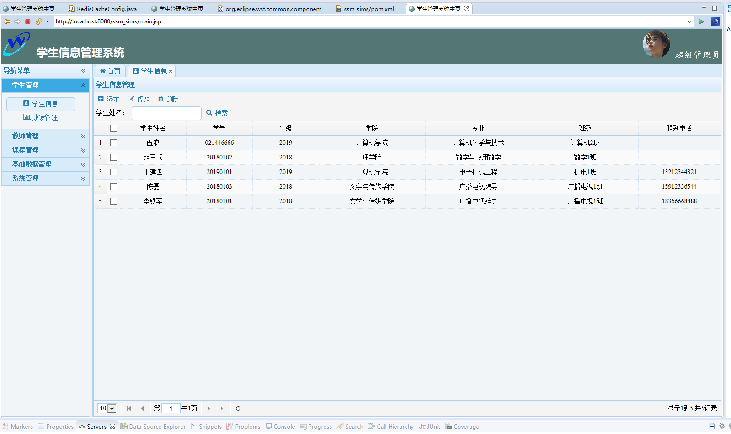Image resolution: width=731 pixels, height=434 pixels.
Task: Click 数学与应用数学 major cell
Action: coord(479,158)
